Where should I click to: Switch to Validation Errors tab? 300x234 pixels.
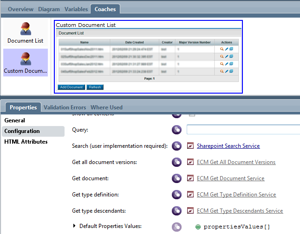[65, 107]
